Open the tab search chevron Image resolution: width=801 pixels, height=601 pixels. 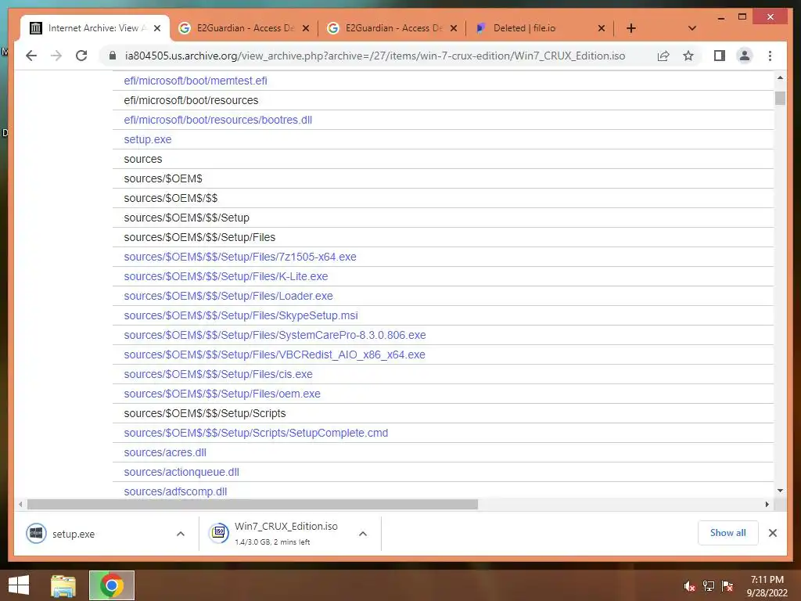point(692,28)
